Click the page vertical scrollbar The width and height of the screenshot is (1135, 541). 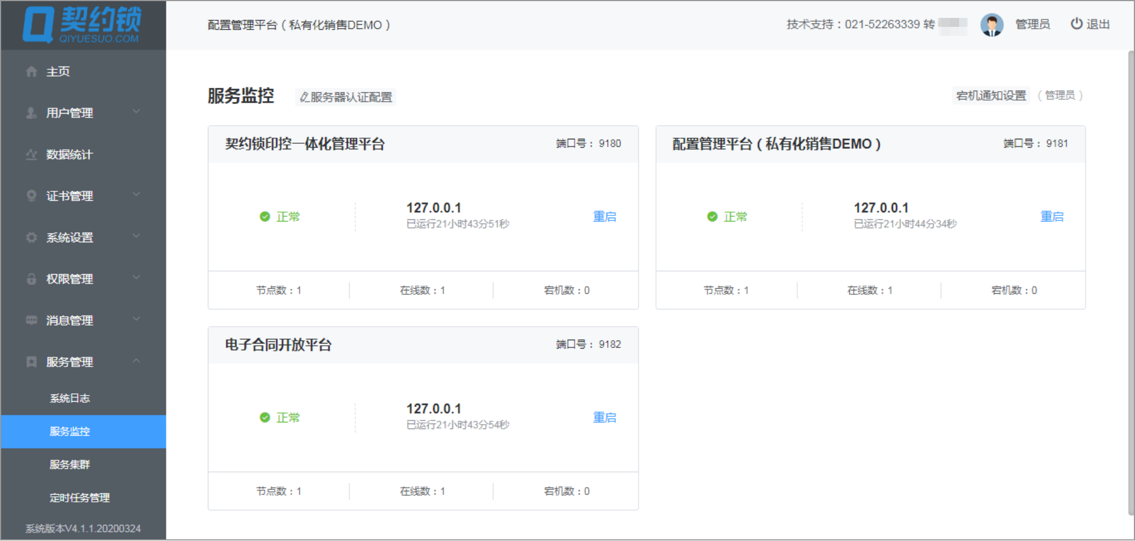click(x=1131, y=283)
